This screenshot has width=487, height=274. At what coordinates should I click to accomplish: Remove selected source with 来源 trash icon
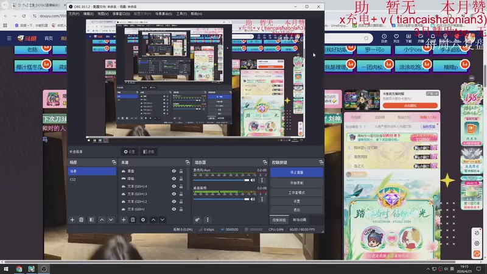point(133,220)
